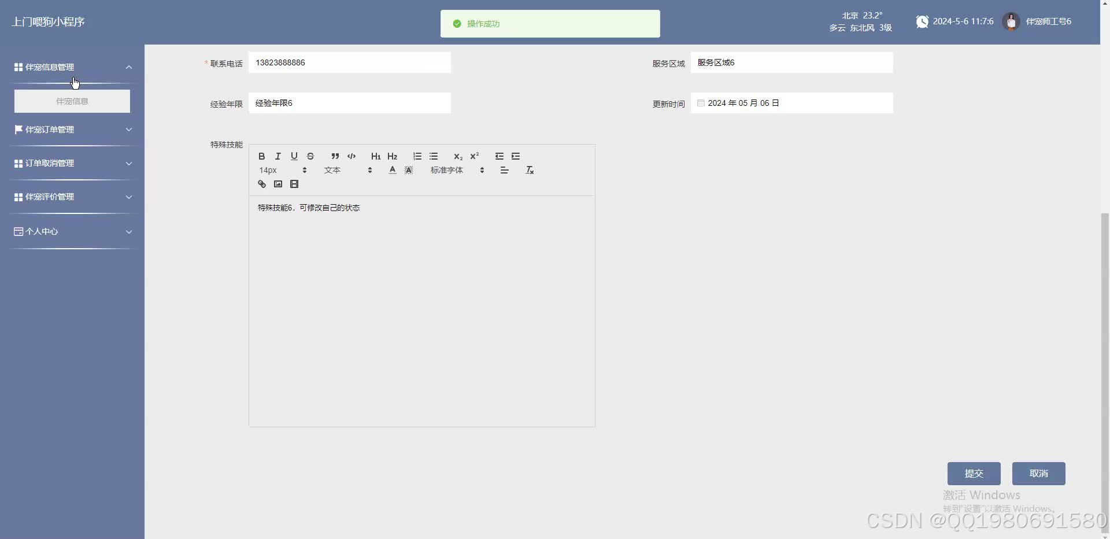The image size is (1110, 539).
Task: Toggle underline formatting in the editor
Action: tap(294, 156)
